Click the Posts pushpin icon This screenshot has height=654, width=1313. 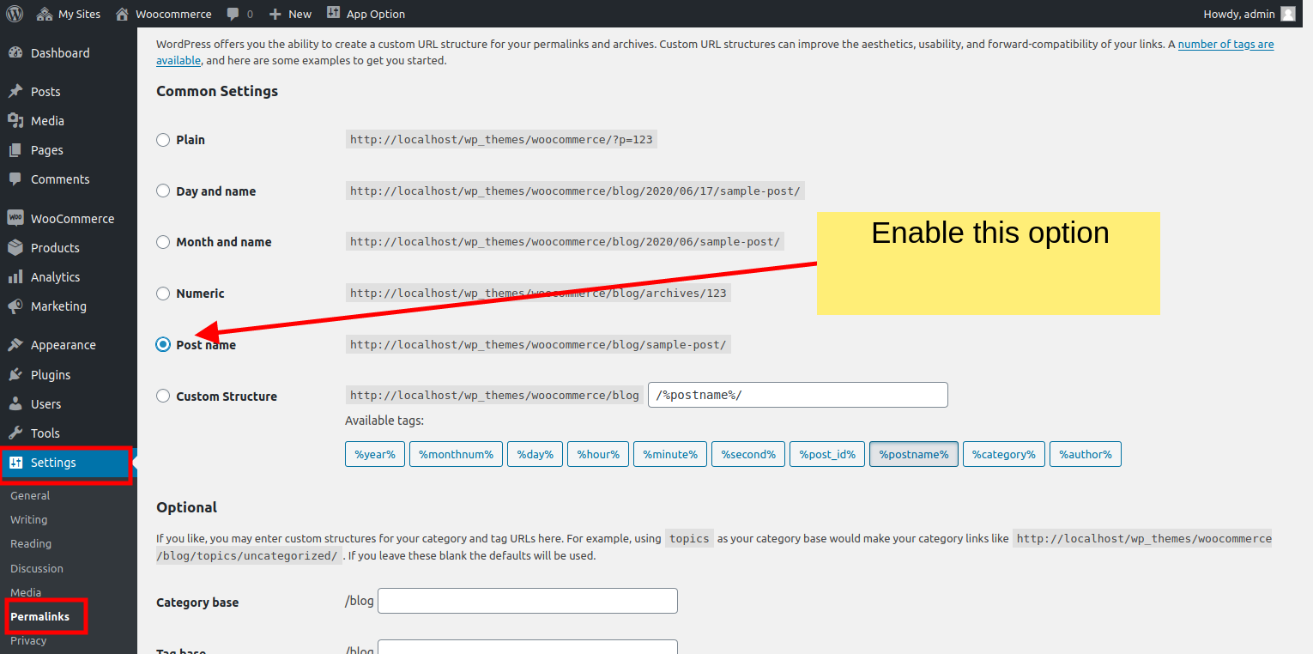tap(15, 91)
